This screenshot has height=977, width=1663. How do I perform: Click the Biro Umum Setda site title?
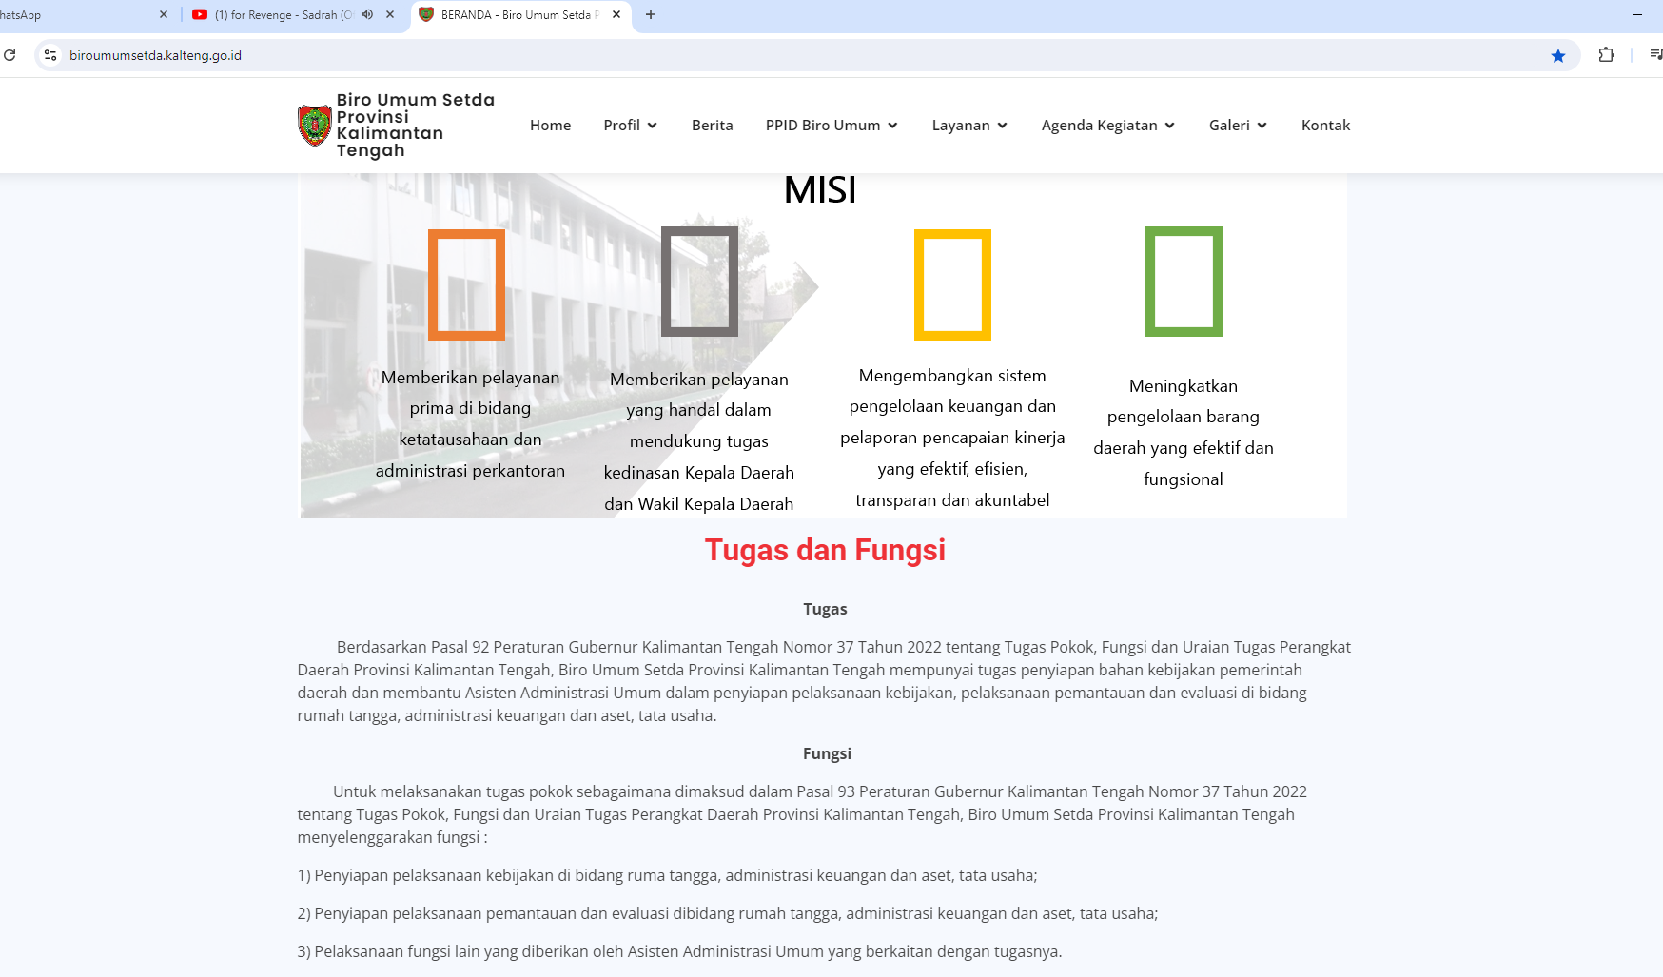tap(416, 126)
